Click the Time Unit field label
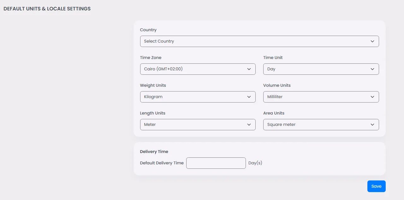 tap(273, 58)
